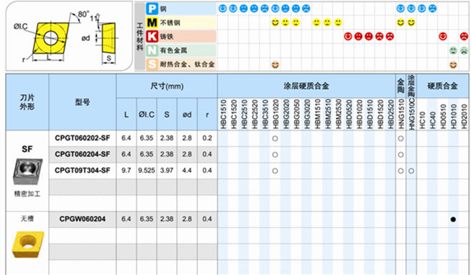Click the yellow M stainless steel icon
The width and height of the screenshot is (471, 275).
(152, 22)
